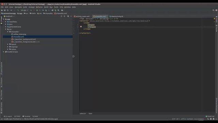Click the Open folder toolbar icon
The width and height of the screenshot is (218, 123).
click(x=2, y=10)
